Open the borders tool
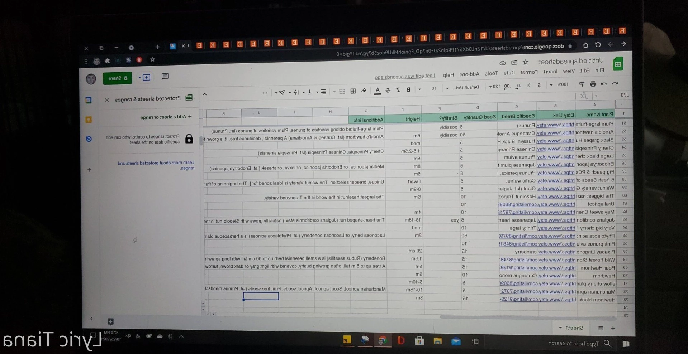The width and height of the screenshot is (688, 354). [x=353, y=91]
